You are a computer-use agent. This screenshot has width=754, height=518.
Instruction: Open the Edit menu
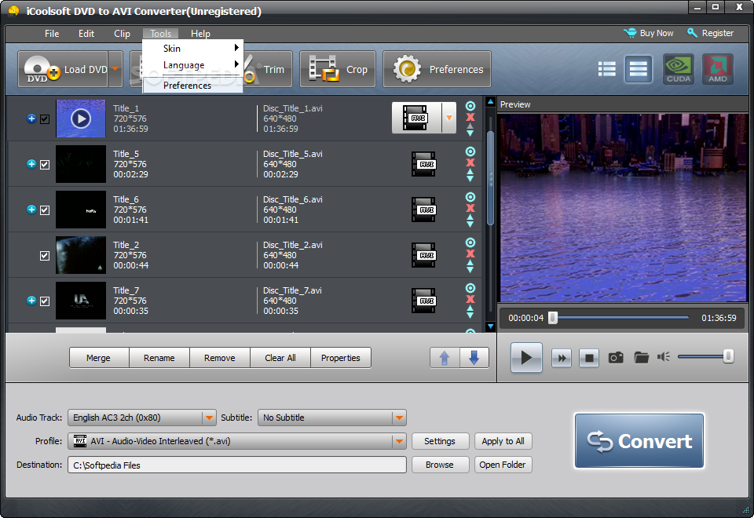(86, 33)
